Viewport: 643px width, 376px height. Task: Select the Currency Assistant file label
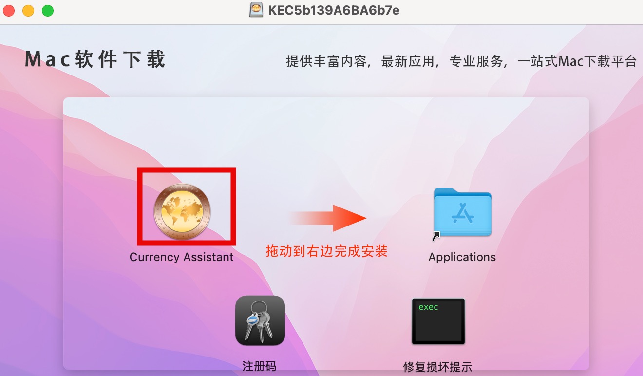(182, 257)
